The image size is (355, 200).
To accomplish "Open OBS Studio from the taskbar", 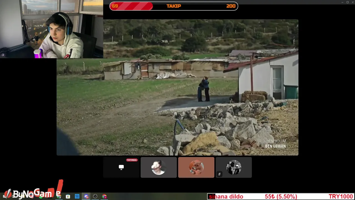I will tap(95, 196).
